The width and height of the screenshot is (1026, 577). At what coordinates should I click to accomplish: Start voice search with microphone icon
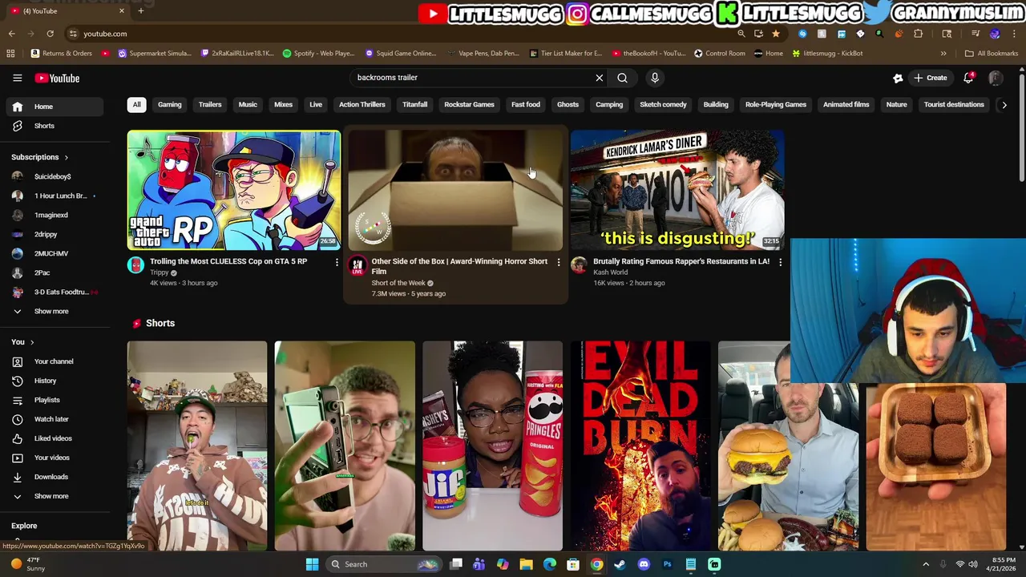[x=655, y=78]
